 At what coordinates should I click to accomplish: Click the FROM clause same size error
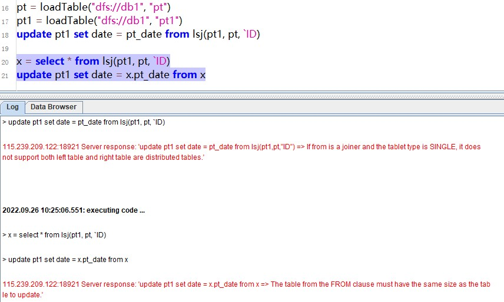(246, 290)
